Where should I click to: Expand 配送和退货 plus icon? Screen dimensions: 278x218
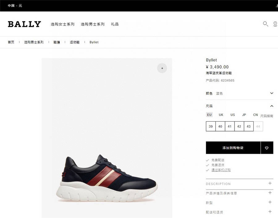tap(270, 212)
